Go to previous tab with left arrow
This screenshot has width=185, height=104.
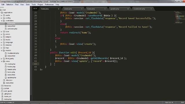[x=34, y=8]
